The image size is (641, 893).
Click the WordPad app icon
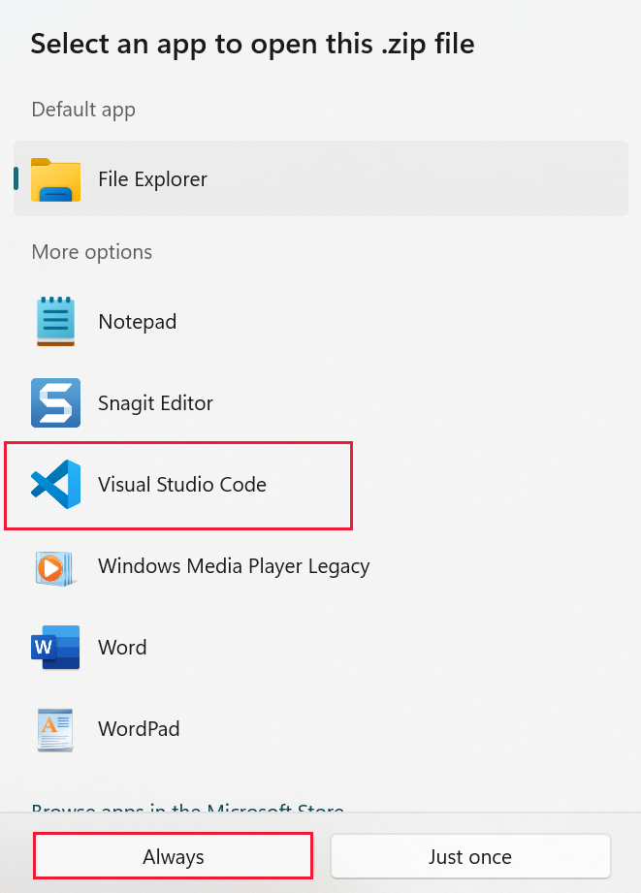pyautogui.click(x=56, y=729)
